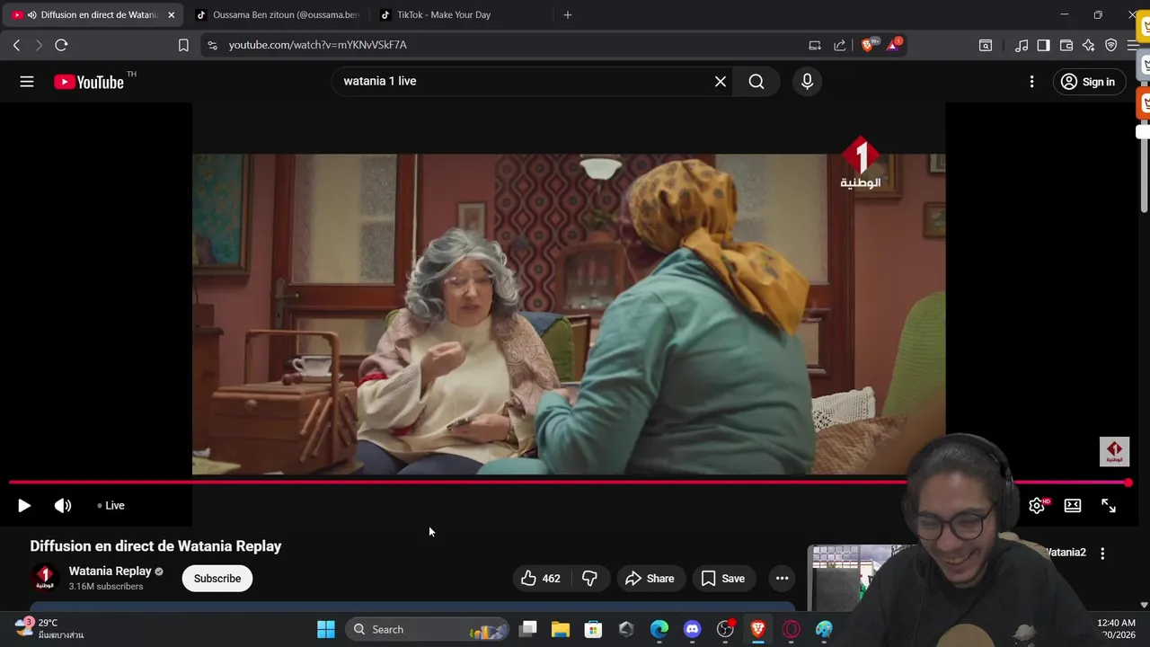Viewport: 1150px width, 647px height.
Task: Run the search with the magnifier button
Action: click(756, 82)
